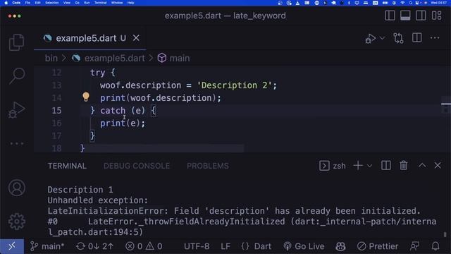451x254 pixels.
Task: Open the Search view in activity bar
Action: pos(17,76)
